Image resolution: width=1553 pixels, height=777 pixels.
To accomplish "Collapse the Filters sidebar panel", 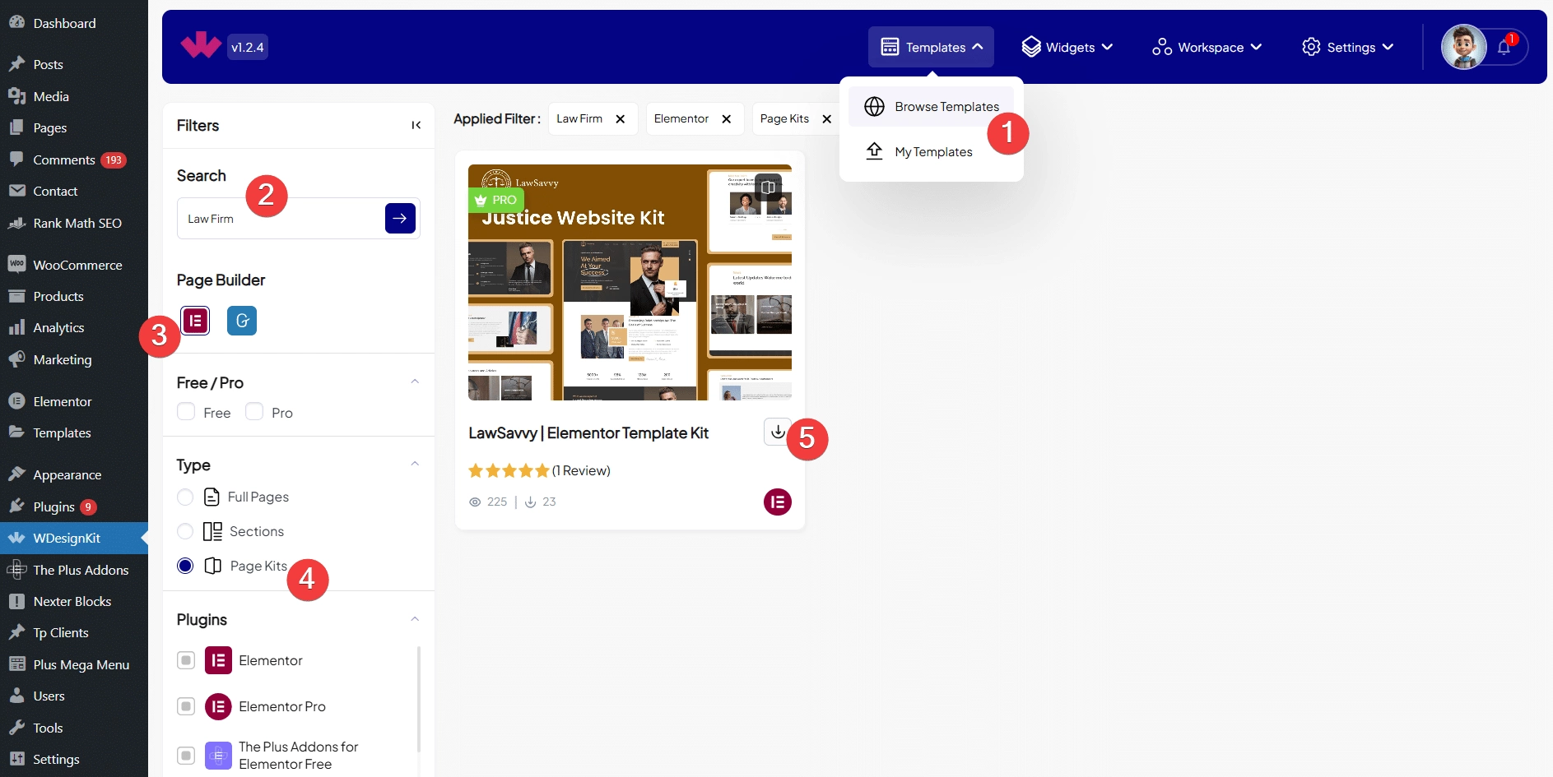I will 416,125.
